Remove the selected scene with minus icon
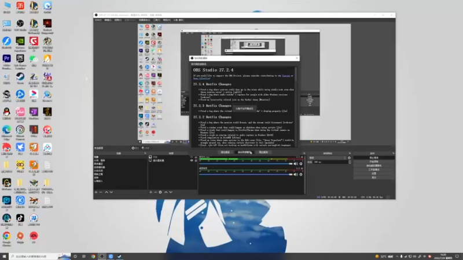Viewport: 463px width, 260px height. (x=101, y=192)
